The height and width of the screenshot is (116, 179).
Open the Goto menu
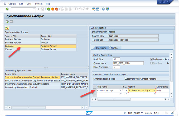pos(29,4)
